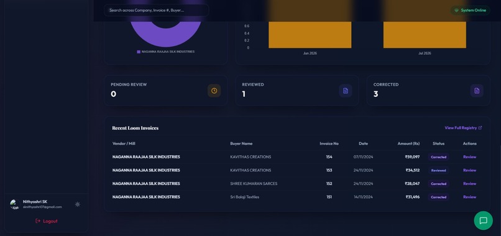Click the Jul 2026 axis label
Image resolution: width=501 pixels, height=236 pixels.
click(x=425, y=53)
